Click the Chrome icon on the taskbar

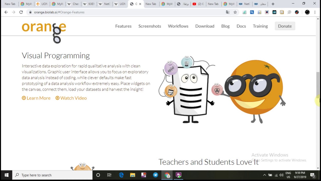[x=167, y=175]
